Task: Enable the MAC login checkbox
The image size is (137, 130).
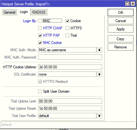Action: point(40,21)
